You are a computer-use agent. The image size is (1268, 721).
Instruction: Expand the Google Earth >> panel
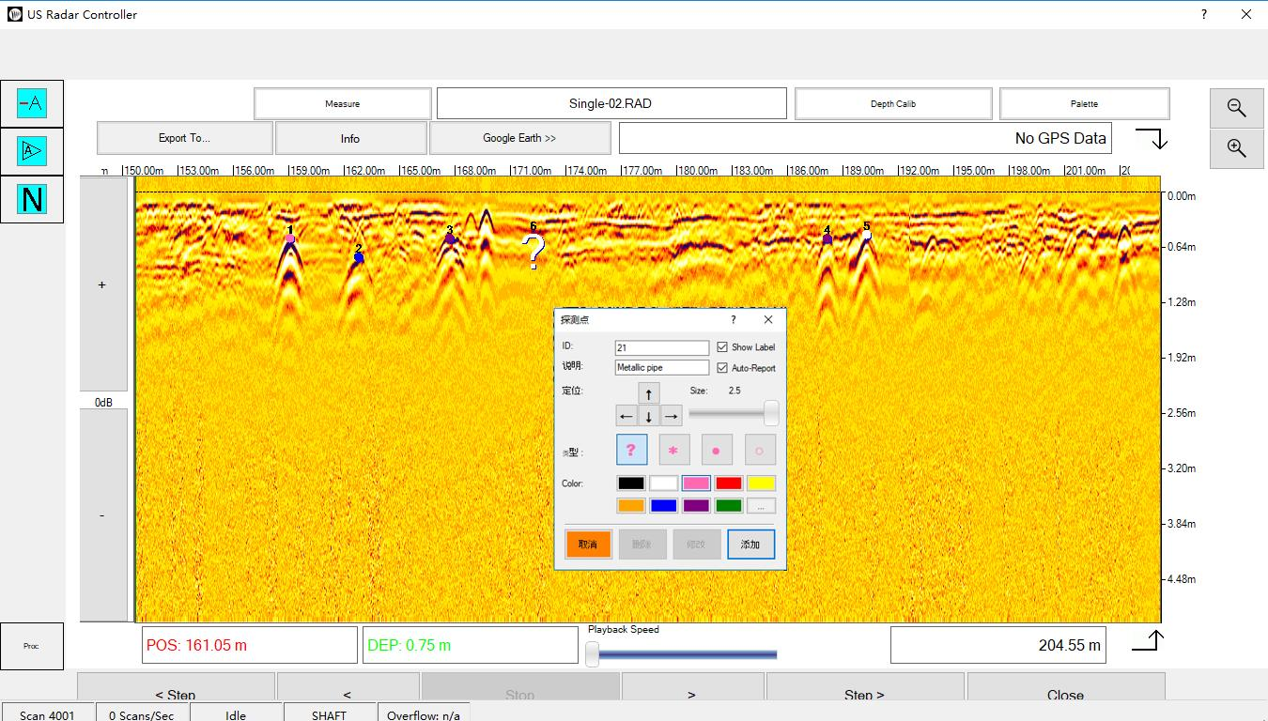point(519,138)
